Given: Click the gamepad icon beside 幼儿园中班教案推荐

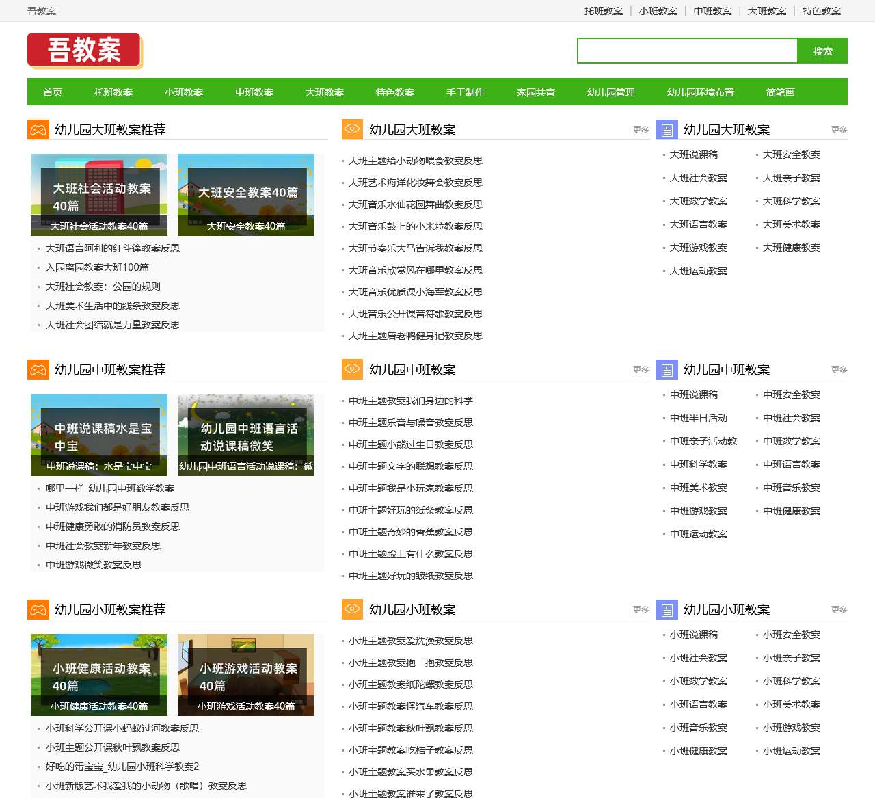Looking at the screenshot, I should click(x=38, y=370).
